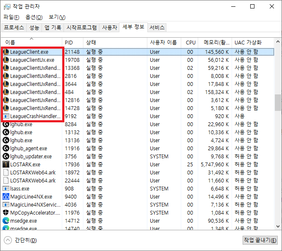Switch to the 사용자 tab

(x=110, y=28)
